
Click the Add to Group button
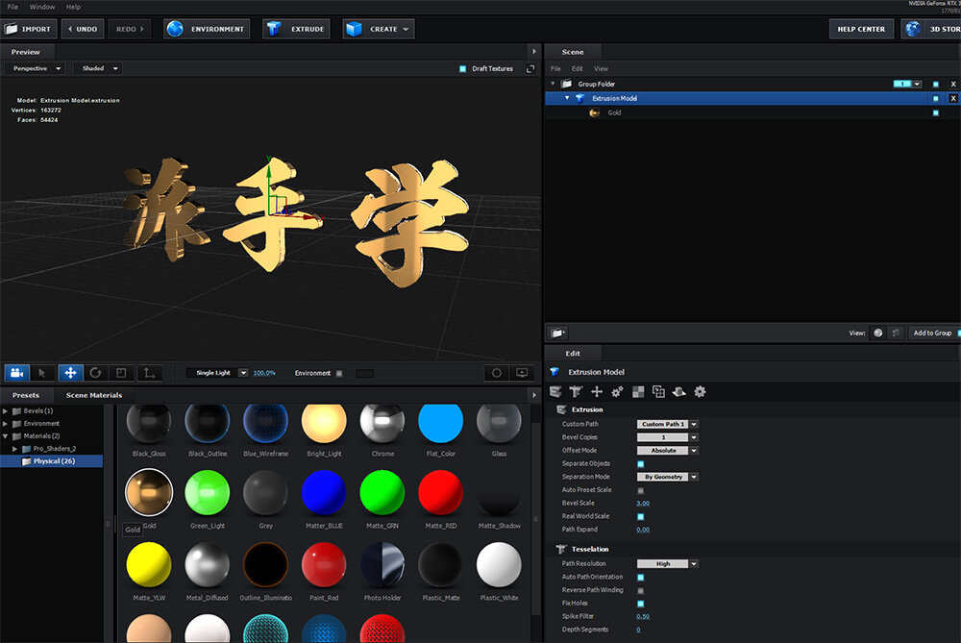(932, 333)
